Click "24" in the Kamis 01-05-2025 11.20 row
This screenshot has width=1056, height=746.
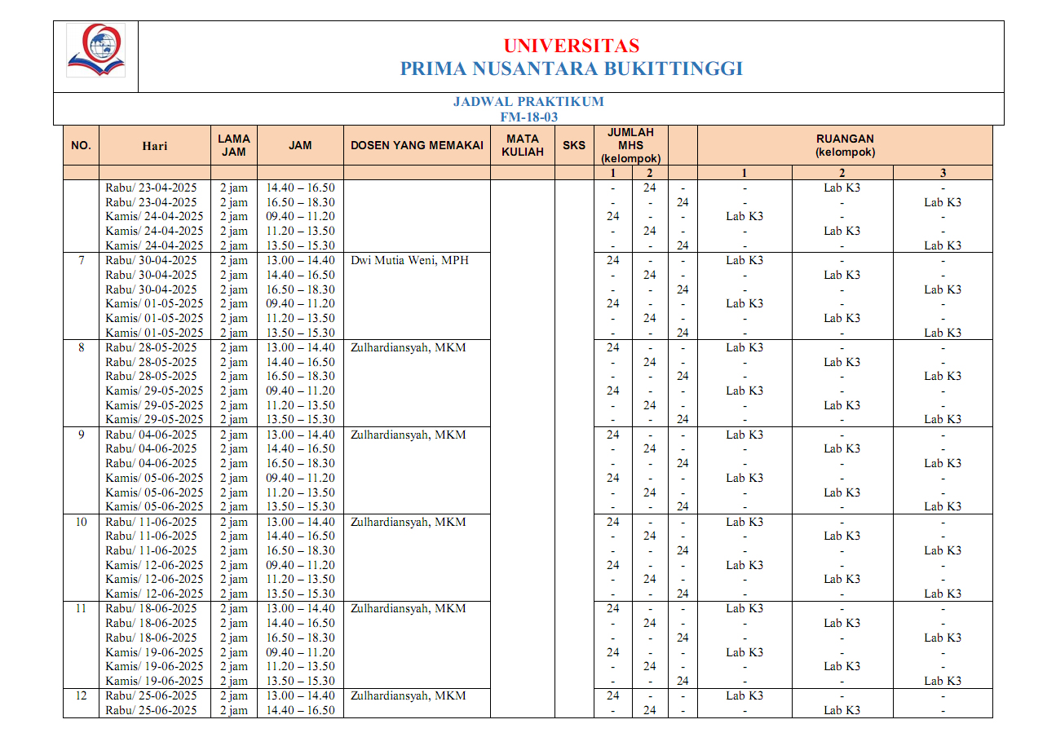point(650,318)
